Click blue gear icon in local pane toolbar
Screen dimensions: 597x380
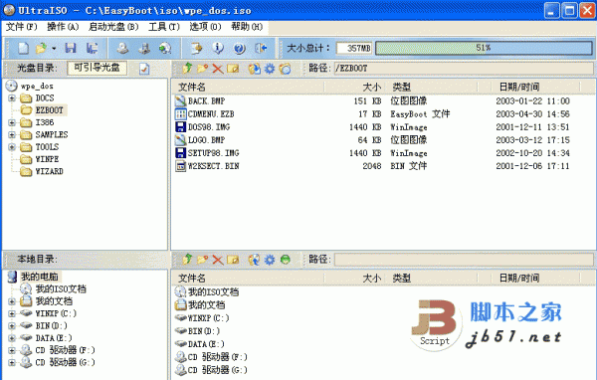click(x=270, y=260)
